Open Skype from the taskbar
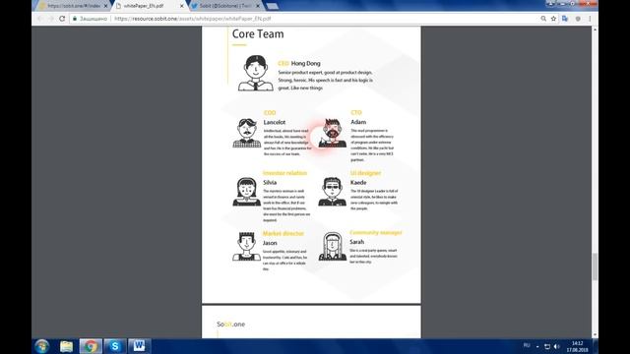The image size is (630, 354). (115, 346)
